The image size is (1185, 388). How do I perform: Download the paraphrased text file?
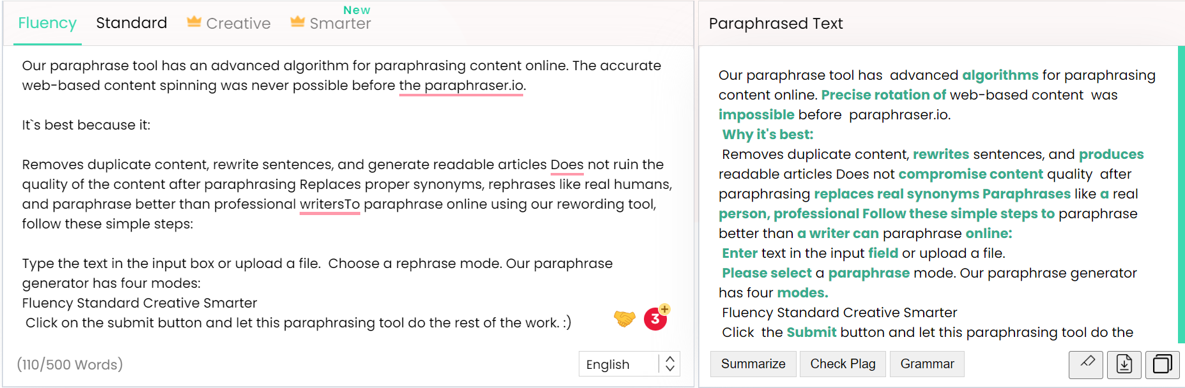pyautogui.click(x=1124, y=364)
